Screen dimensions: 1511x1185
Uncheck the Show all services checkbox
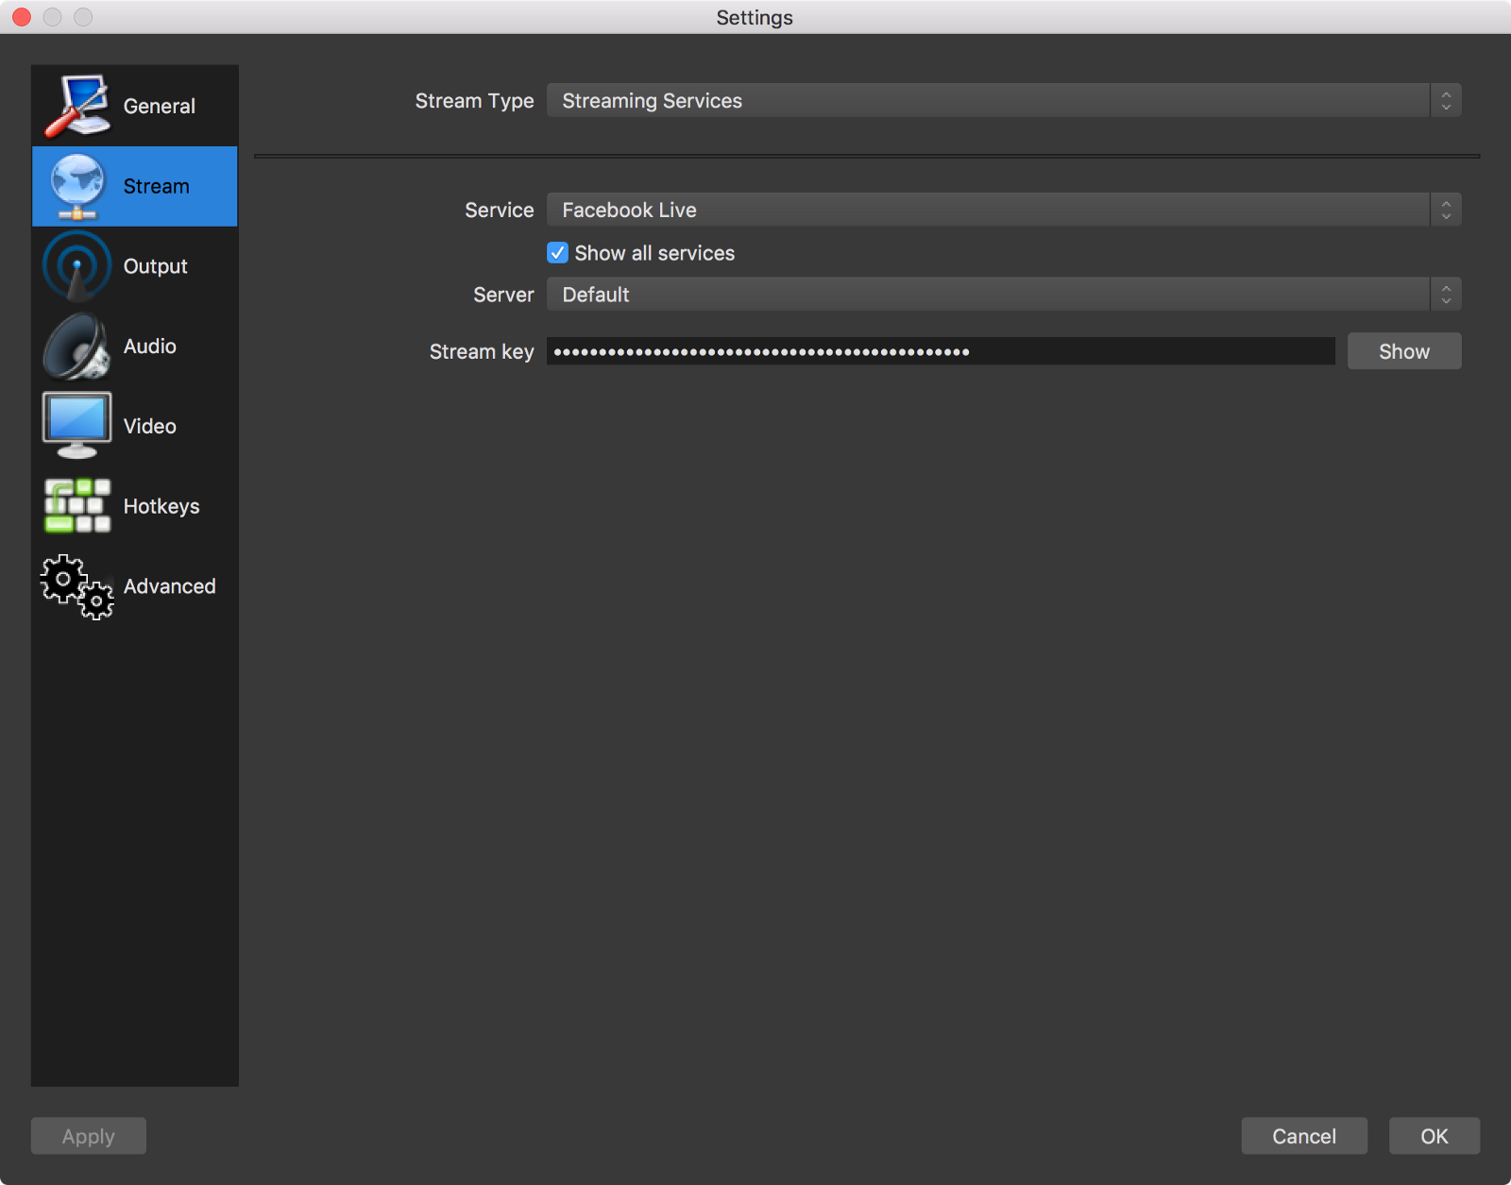(558, 253)
